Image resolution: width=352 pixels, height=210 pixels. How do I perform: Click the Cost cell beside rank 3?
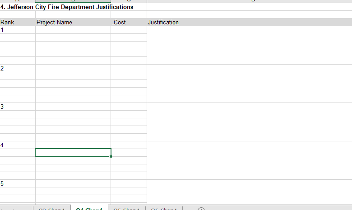tap(129, 107)
